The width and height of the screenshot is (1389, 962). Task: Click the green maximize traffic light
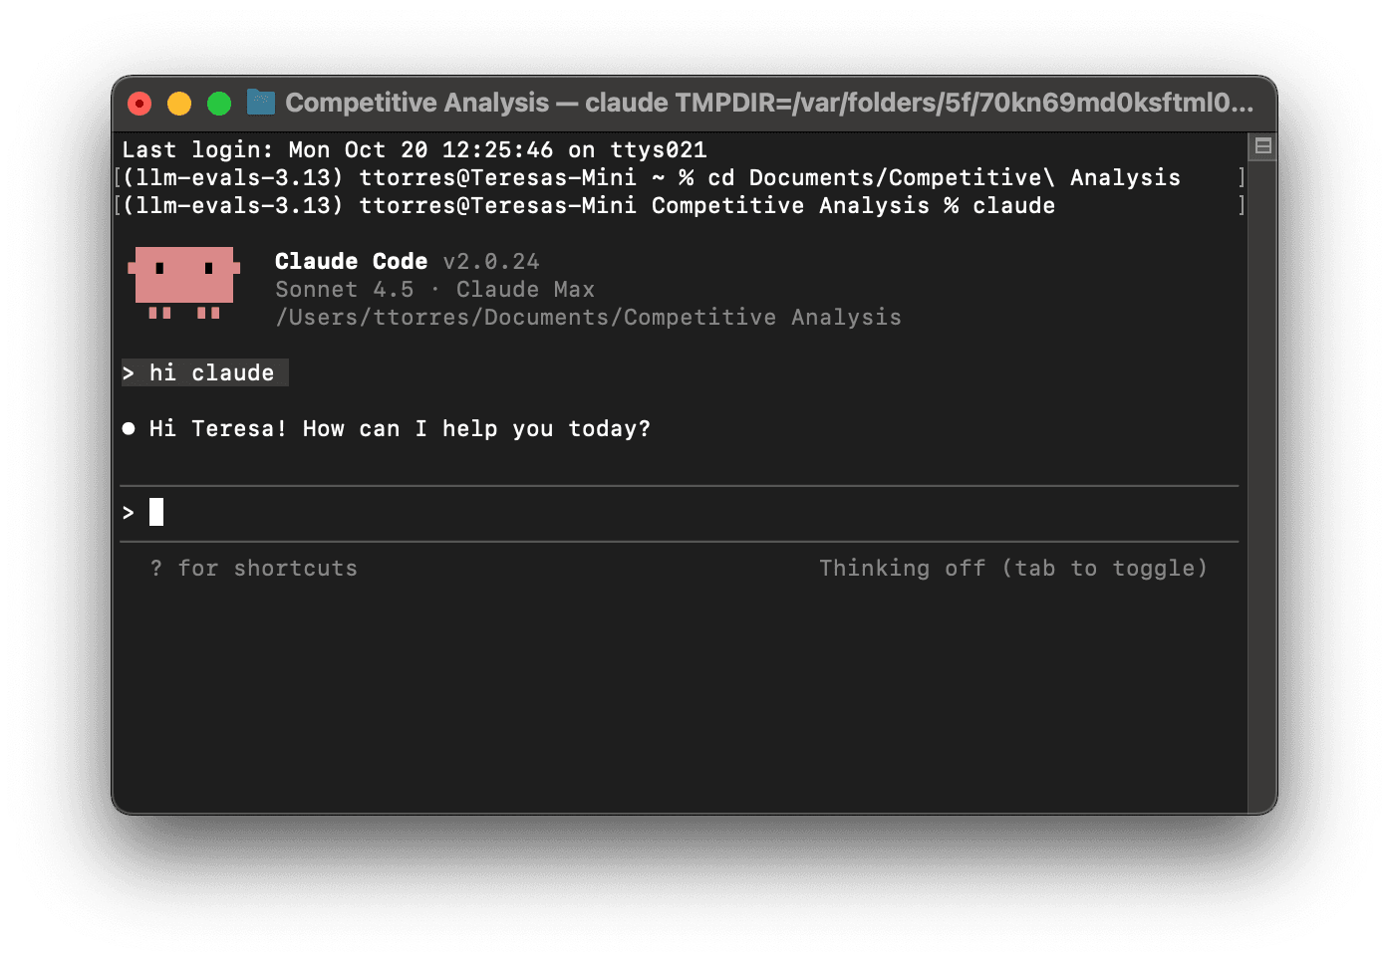(x=218, y=103)
